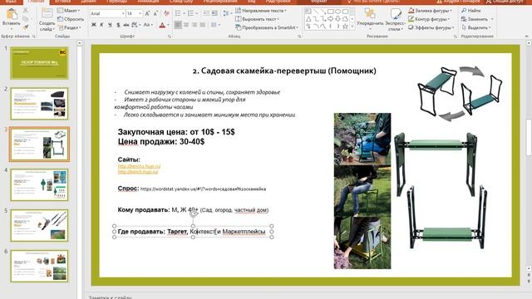Switch to the Вставка ribbon tab
This screenshot has height=299, width=532.
[63, 2]
